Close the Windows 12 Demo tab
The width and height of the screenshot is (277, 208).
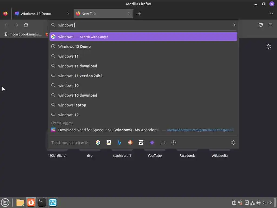68,14
